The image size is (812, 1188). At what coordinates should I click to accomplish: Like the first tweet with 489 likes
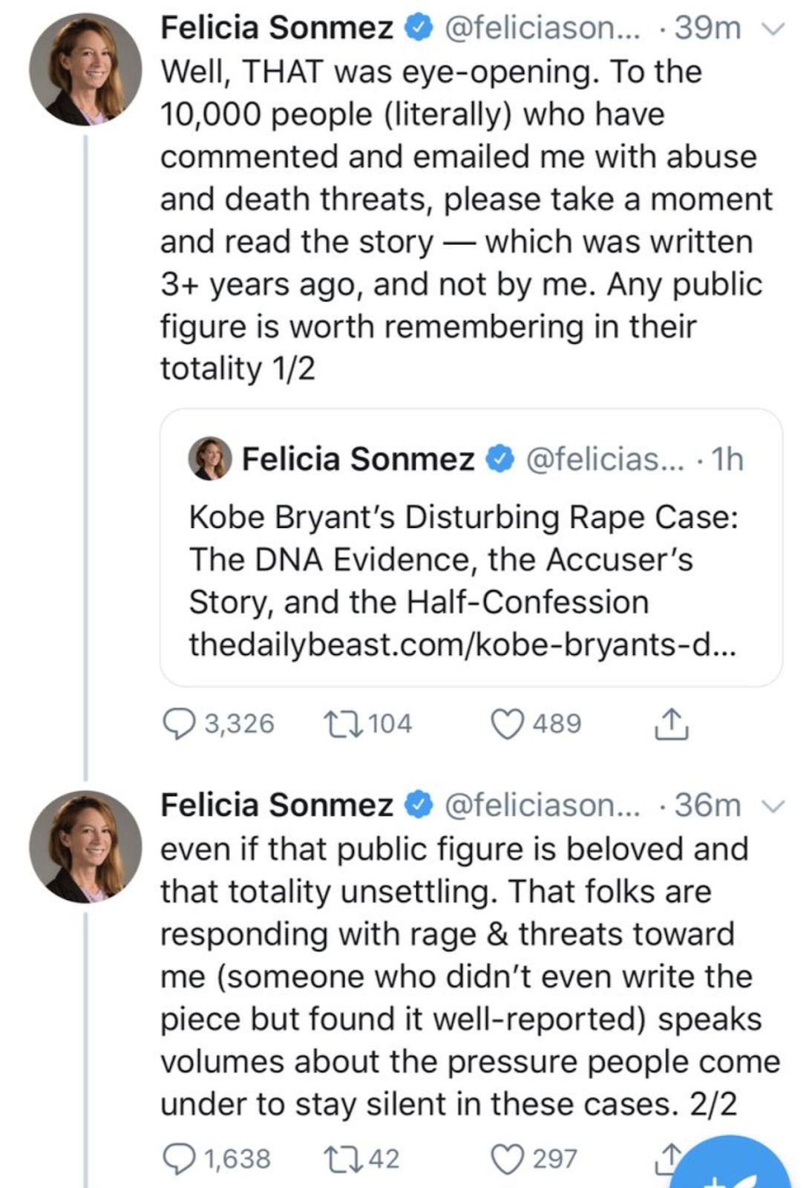[x=508, y=724]
